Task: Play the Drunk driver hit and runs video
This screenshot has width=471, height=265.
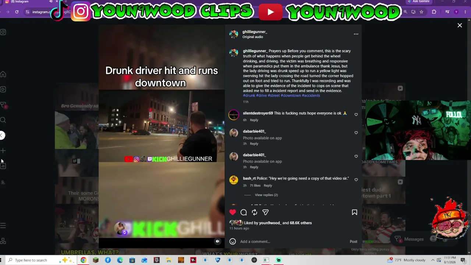Action: pyautogui.click(x=162, y=136)
